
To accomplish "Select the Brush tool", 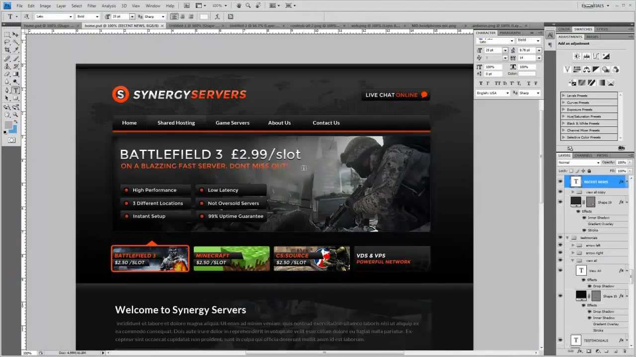I will pyautogui.click(x=15, y=58).
